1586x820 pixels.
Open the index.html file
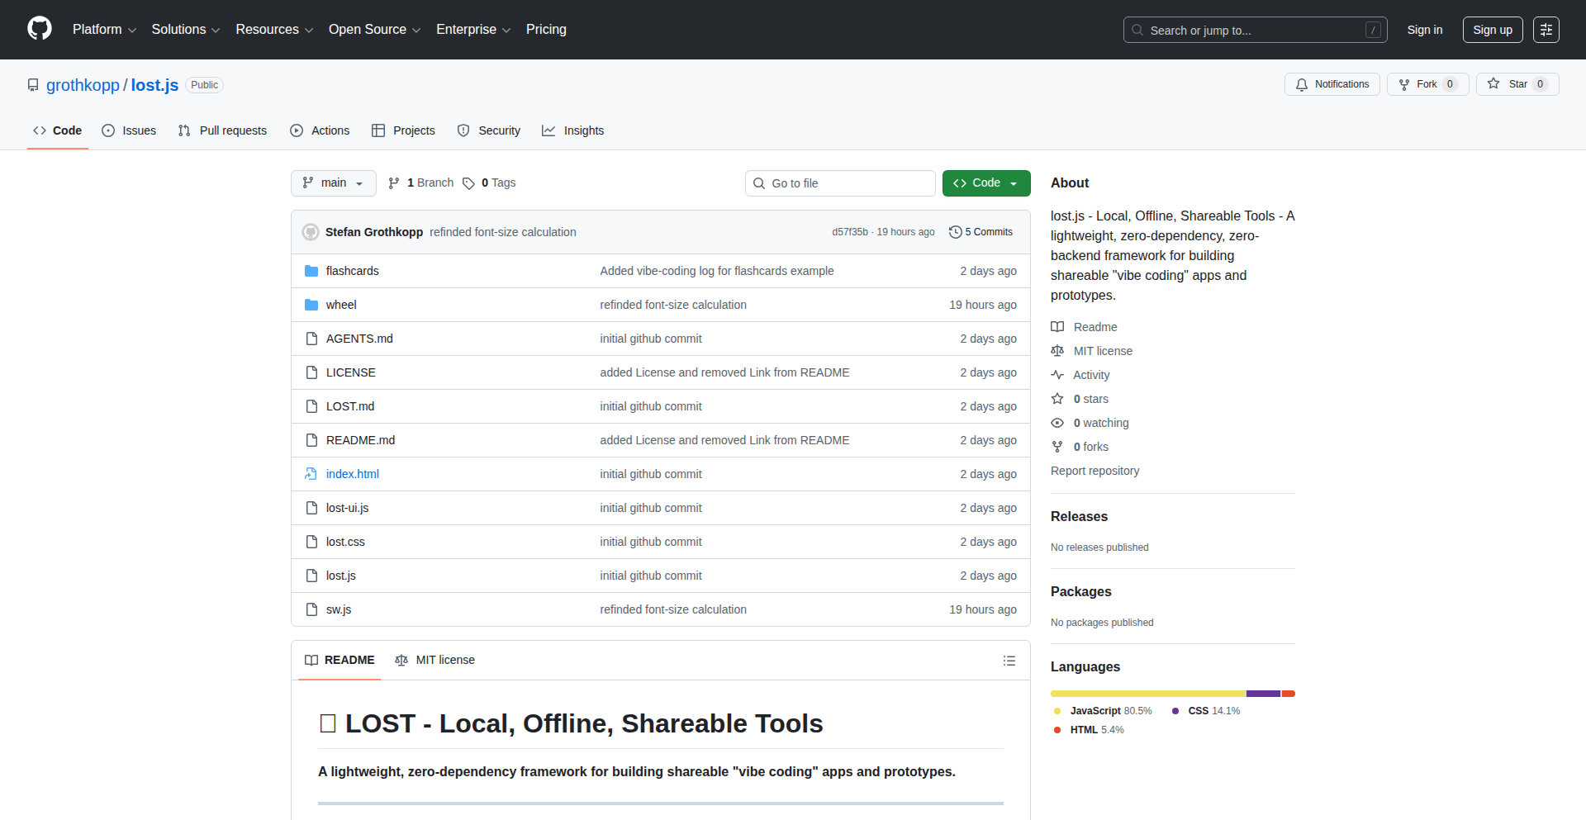[x=352, y=474]
